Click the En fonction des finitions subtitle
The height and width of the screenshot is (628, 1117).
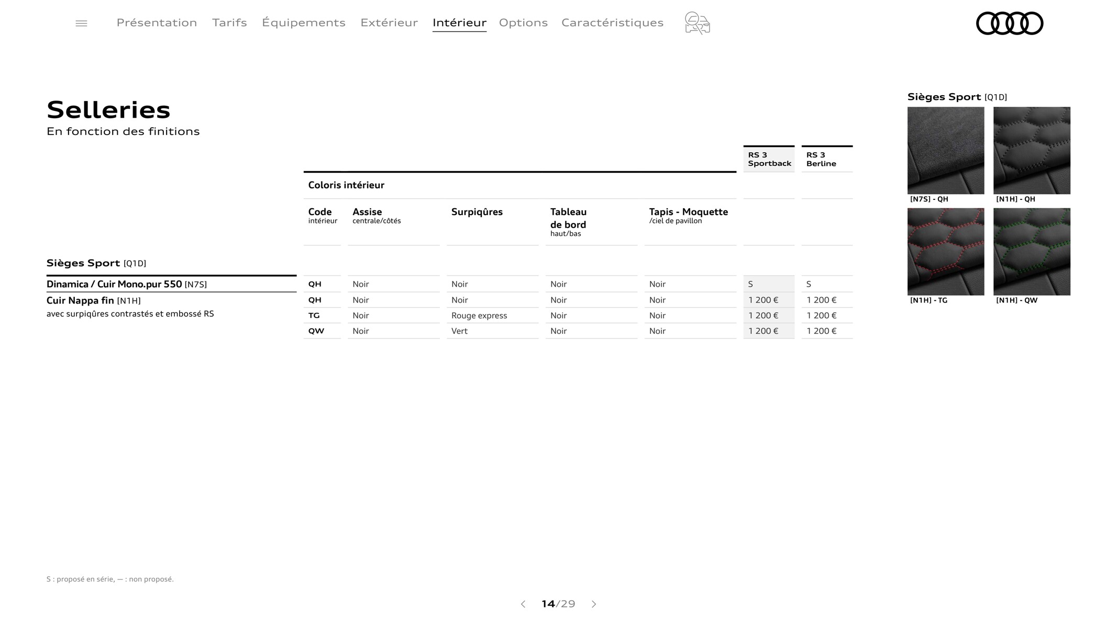tap(123, 131)
